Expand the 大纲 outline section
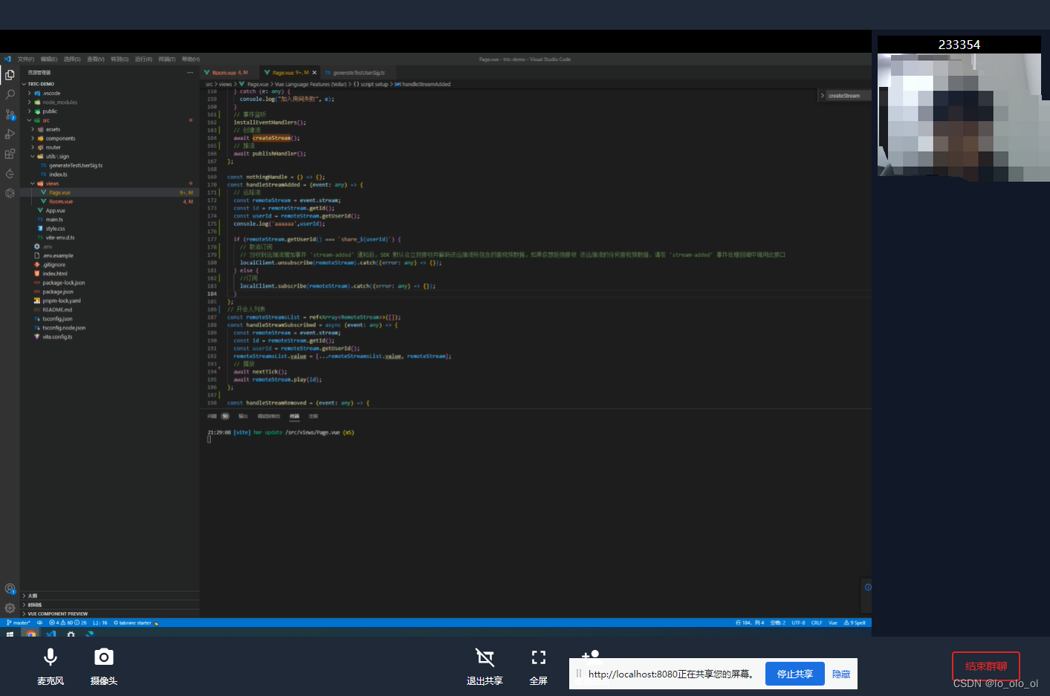The height and width of the screenshot is (696, 1050). click(x=33, y=596)
